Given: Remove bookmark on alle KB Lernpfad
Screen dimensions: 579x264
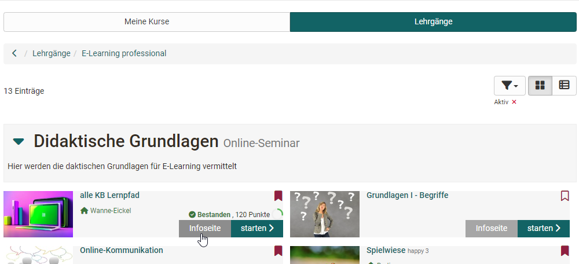Looking at the screenshot, I should (x=278, y=196).
